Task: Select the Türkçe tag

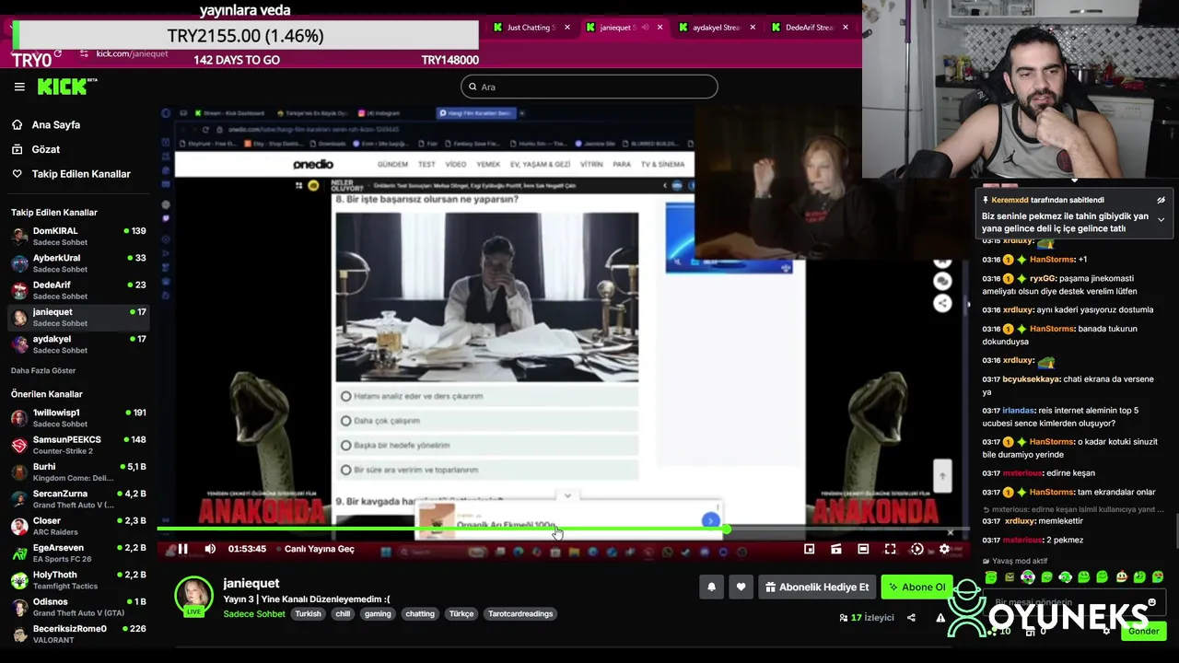Action: pos(461,613)
